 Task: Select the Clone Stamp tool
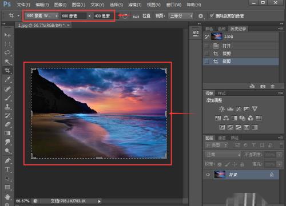pyautogui.click(x=7, y=107)
